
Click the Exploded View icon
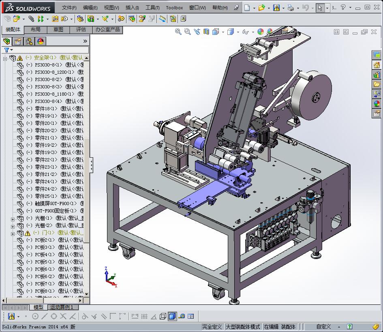click(x=142, y=19)
